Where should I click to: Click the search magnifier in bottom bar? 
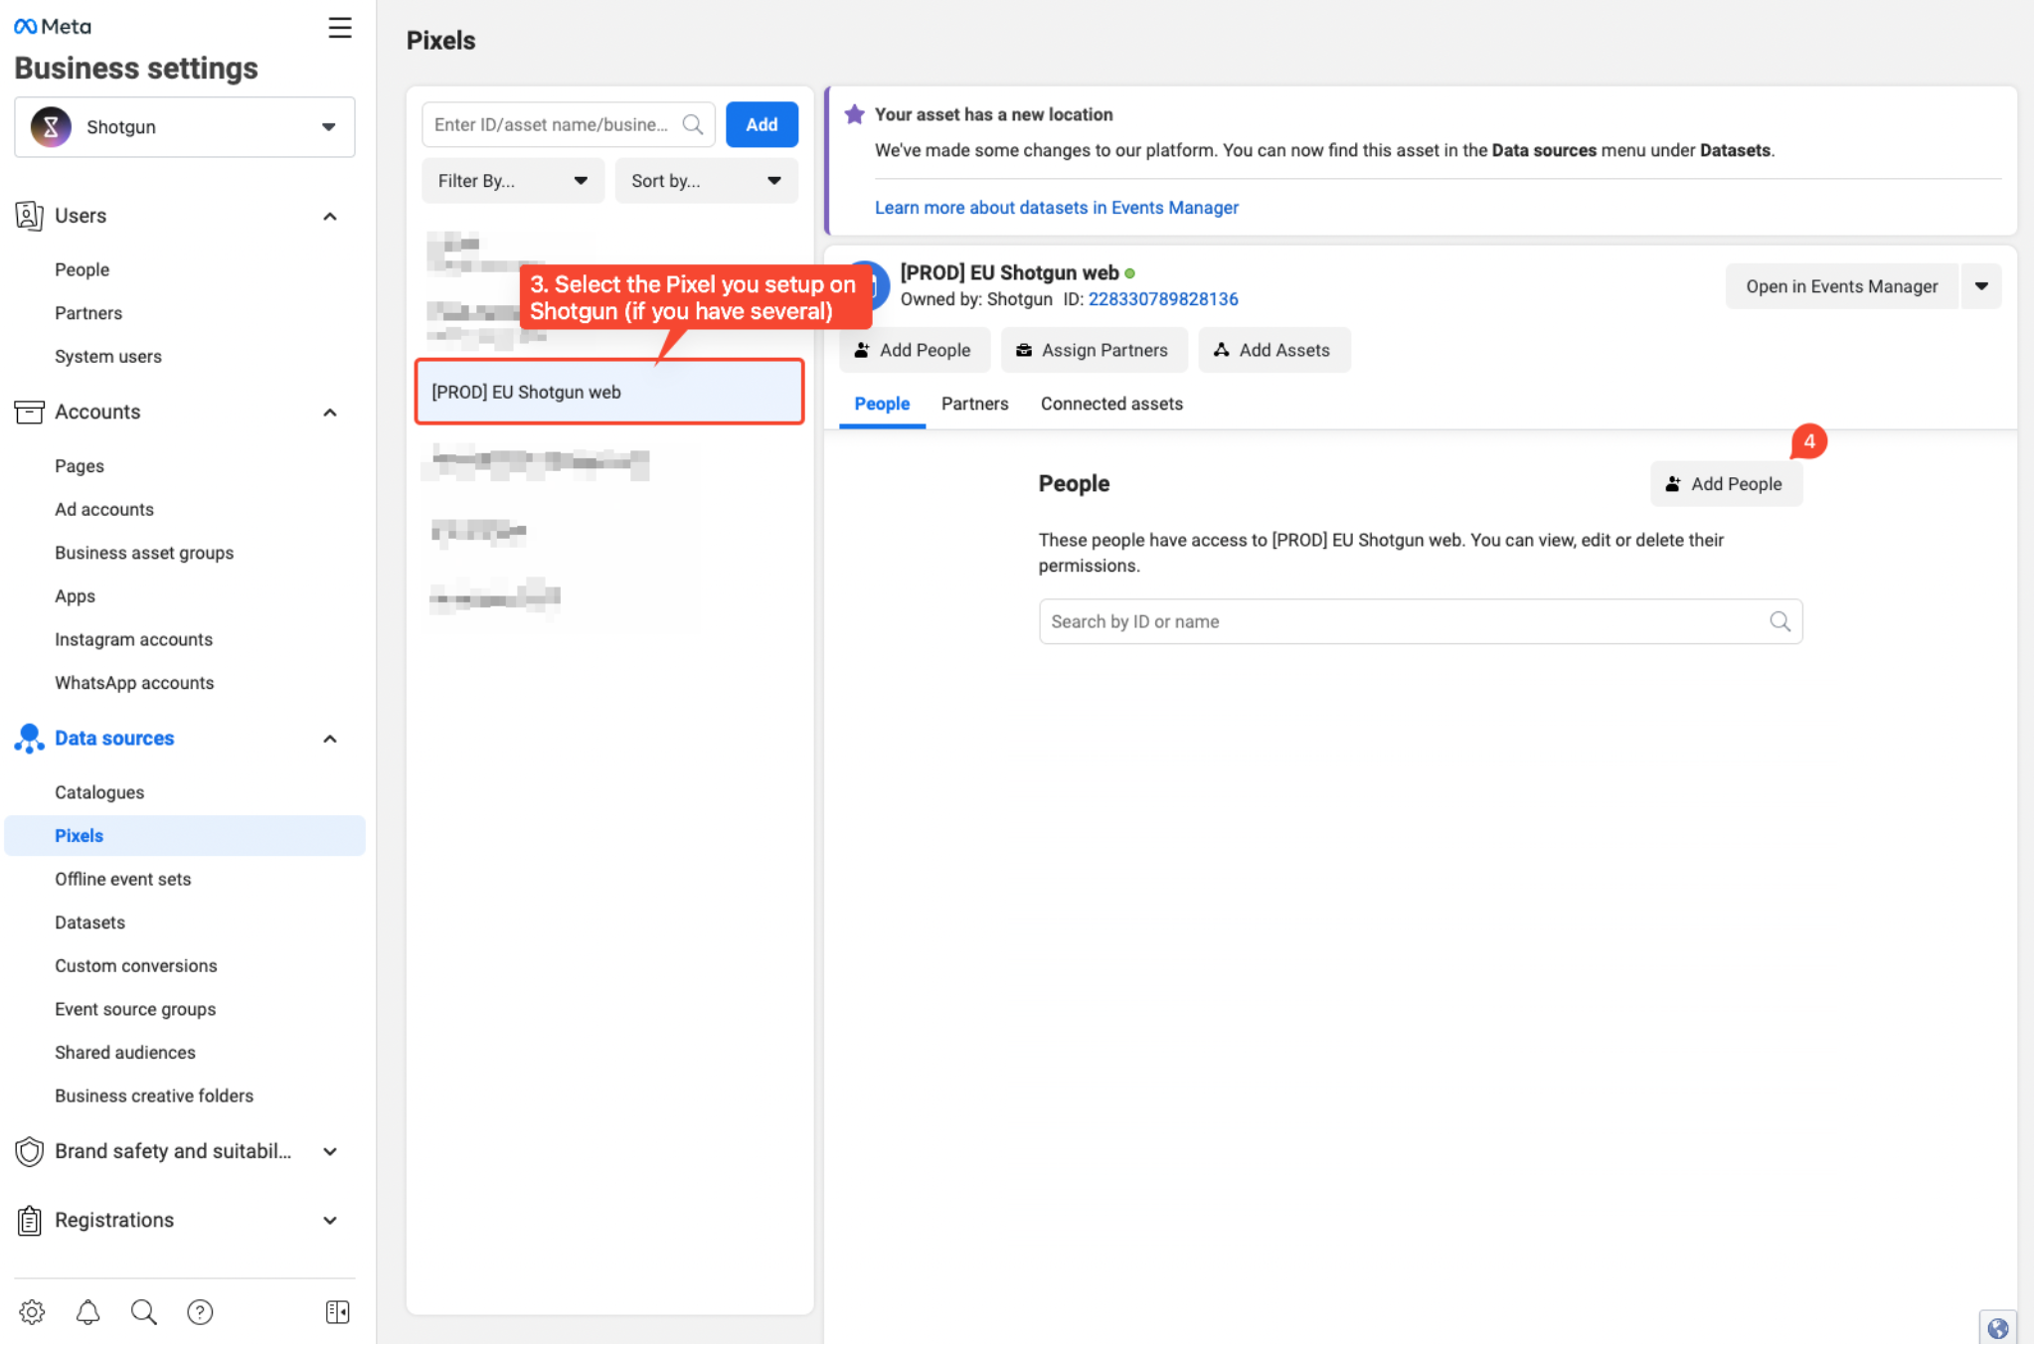143,1312
